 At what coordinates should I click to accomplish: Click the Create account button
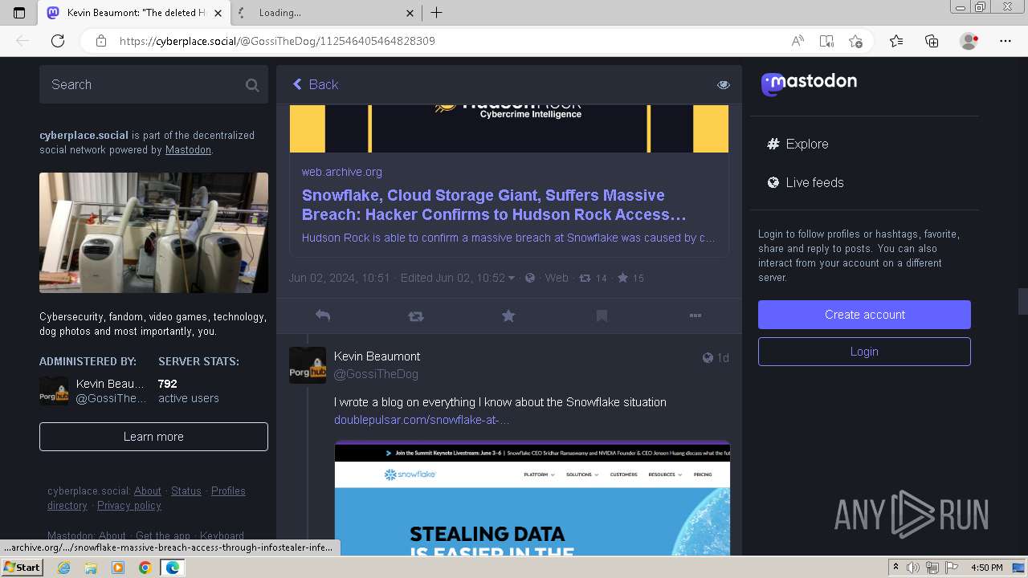click(864, 315)
